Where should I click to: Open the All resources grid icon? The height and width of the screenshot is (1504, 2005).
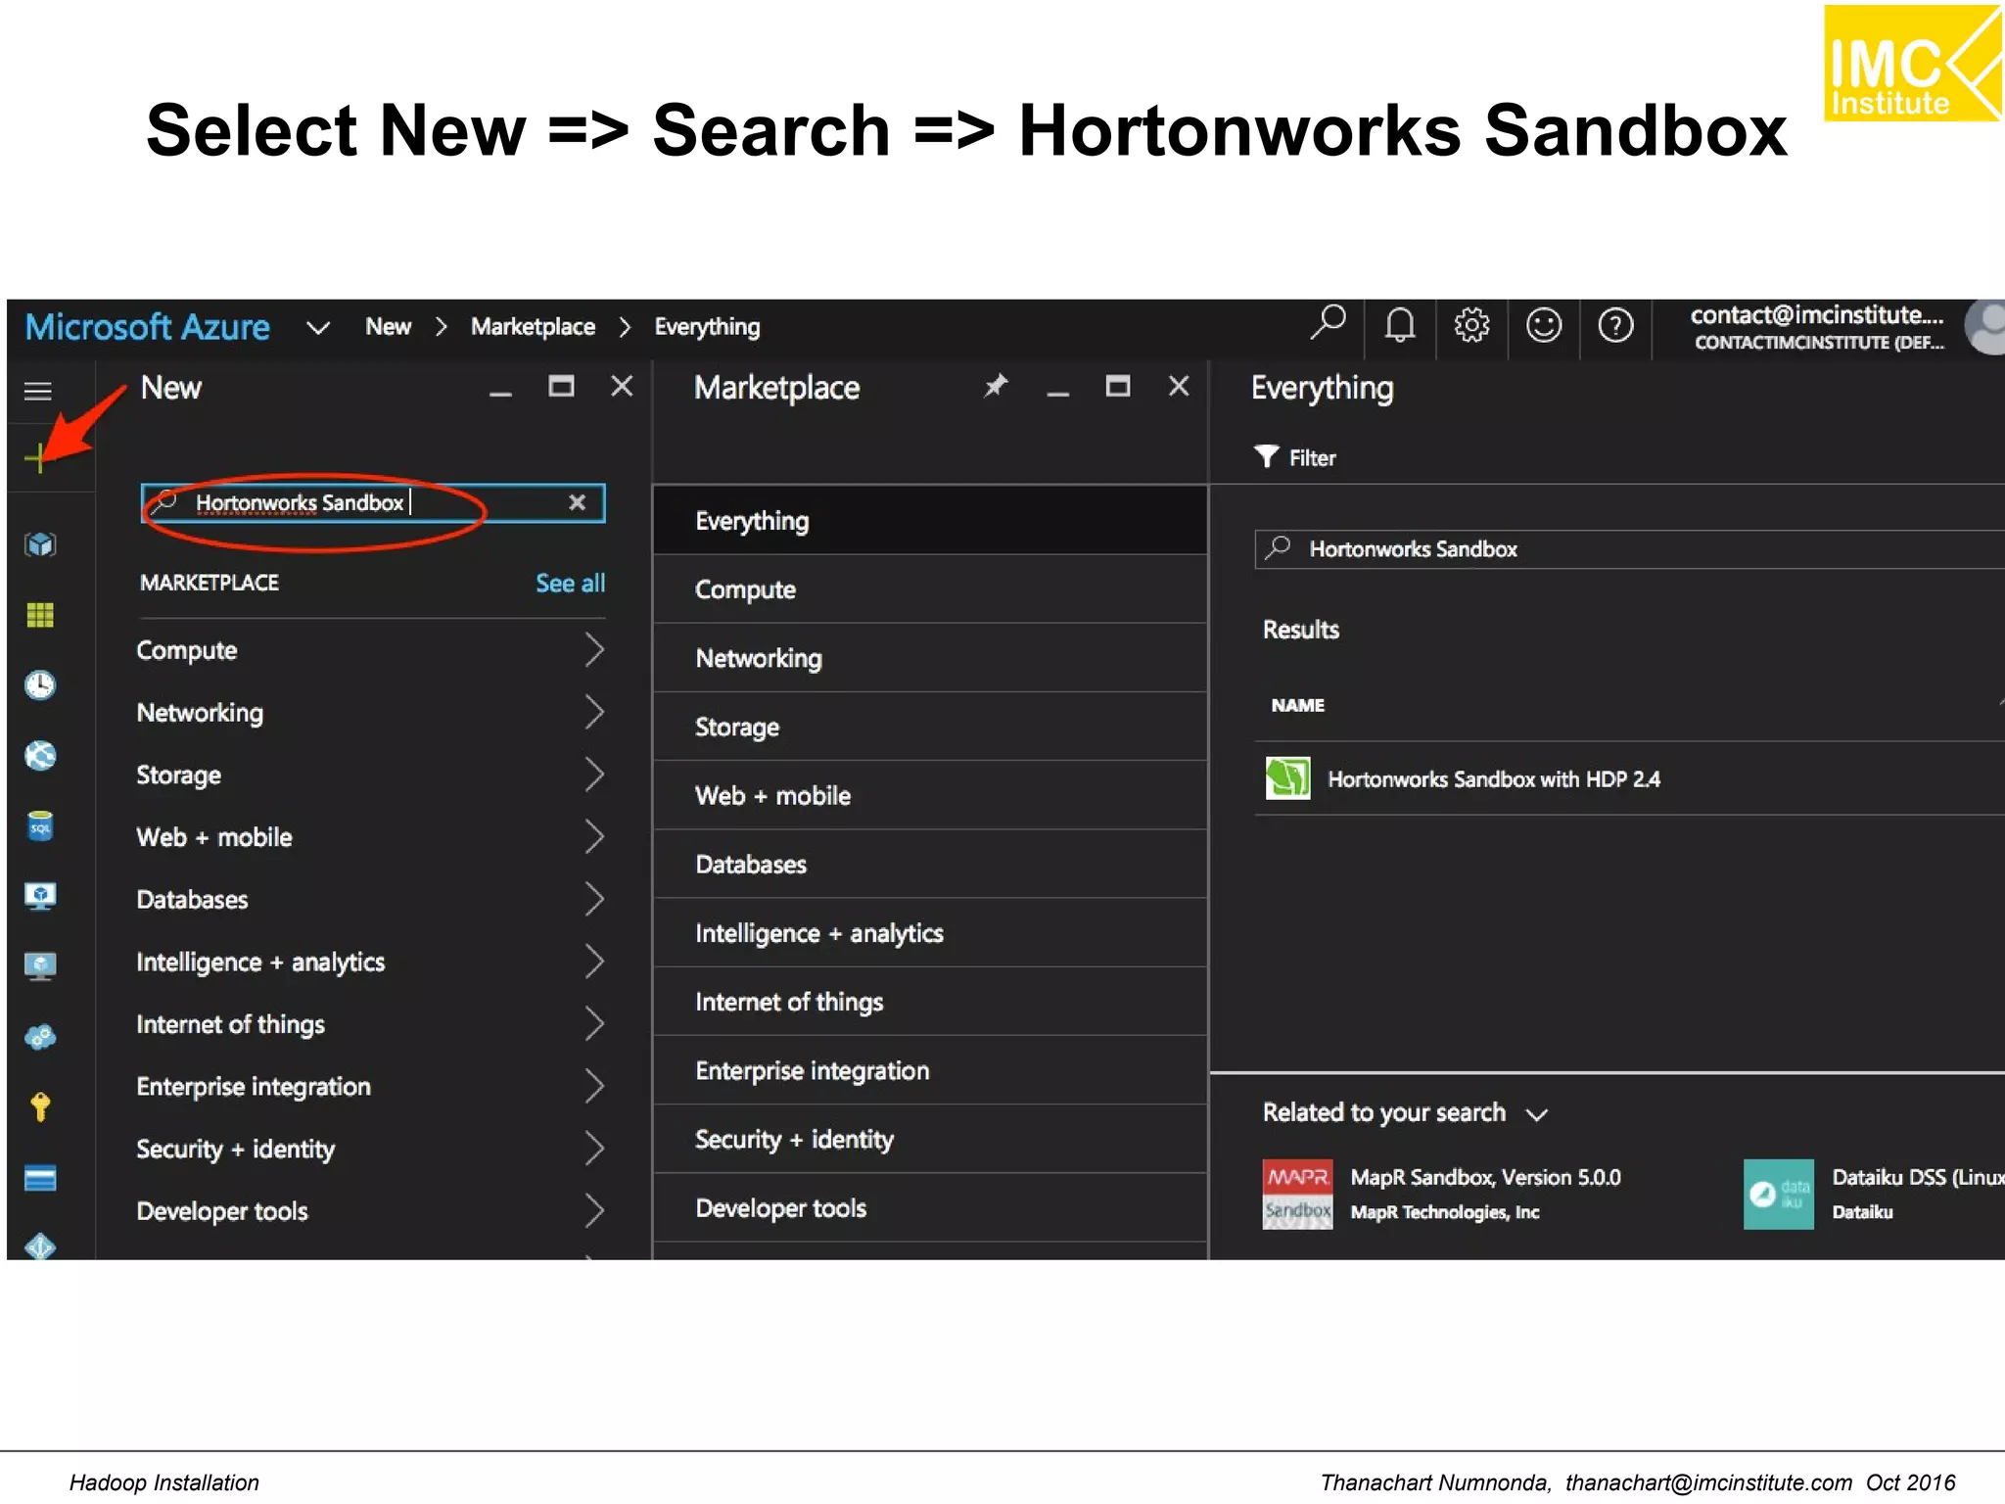pyautogui.click(x=40, y=615)
